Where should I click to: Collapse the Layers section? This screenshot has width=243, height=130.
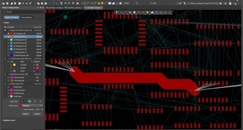point(3,23)
